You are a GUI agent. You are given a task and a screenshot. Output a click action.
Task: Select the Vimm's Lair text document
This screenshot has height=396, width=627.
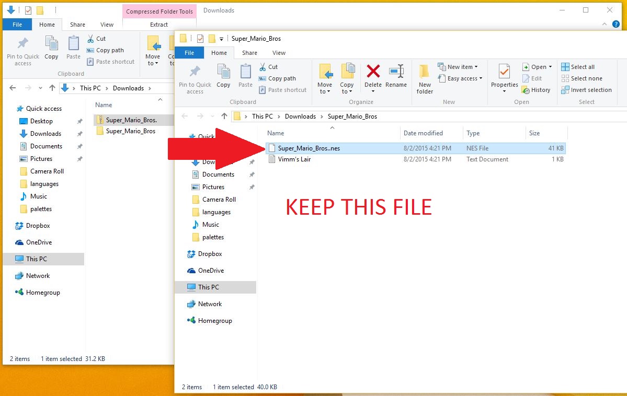pos(416,159)
